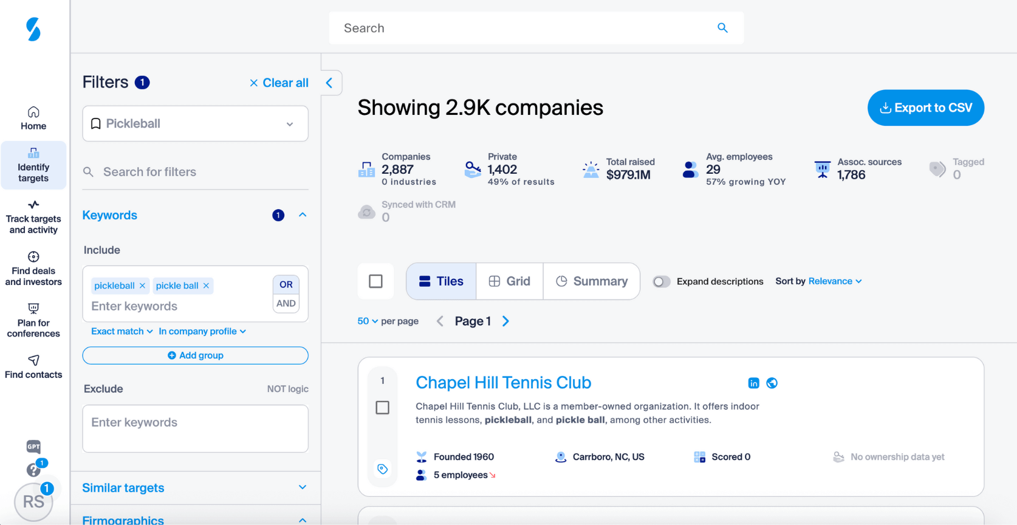This screenshot has height=525, width=1017.
Task: Check the Chapel Hill Tennis Club checkbox
Action: 382,408
